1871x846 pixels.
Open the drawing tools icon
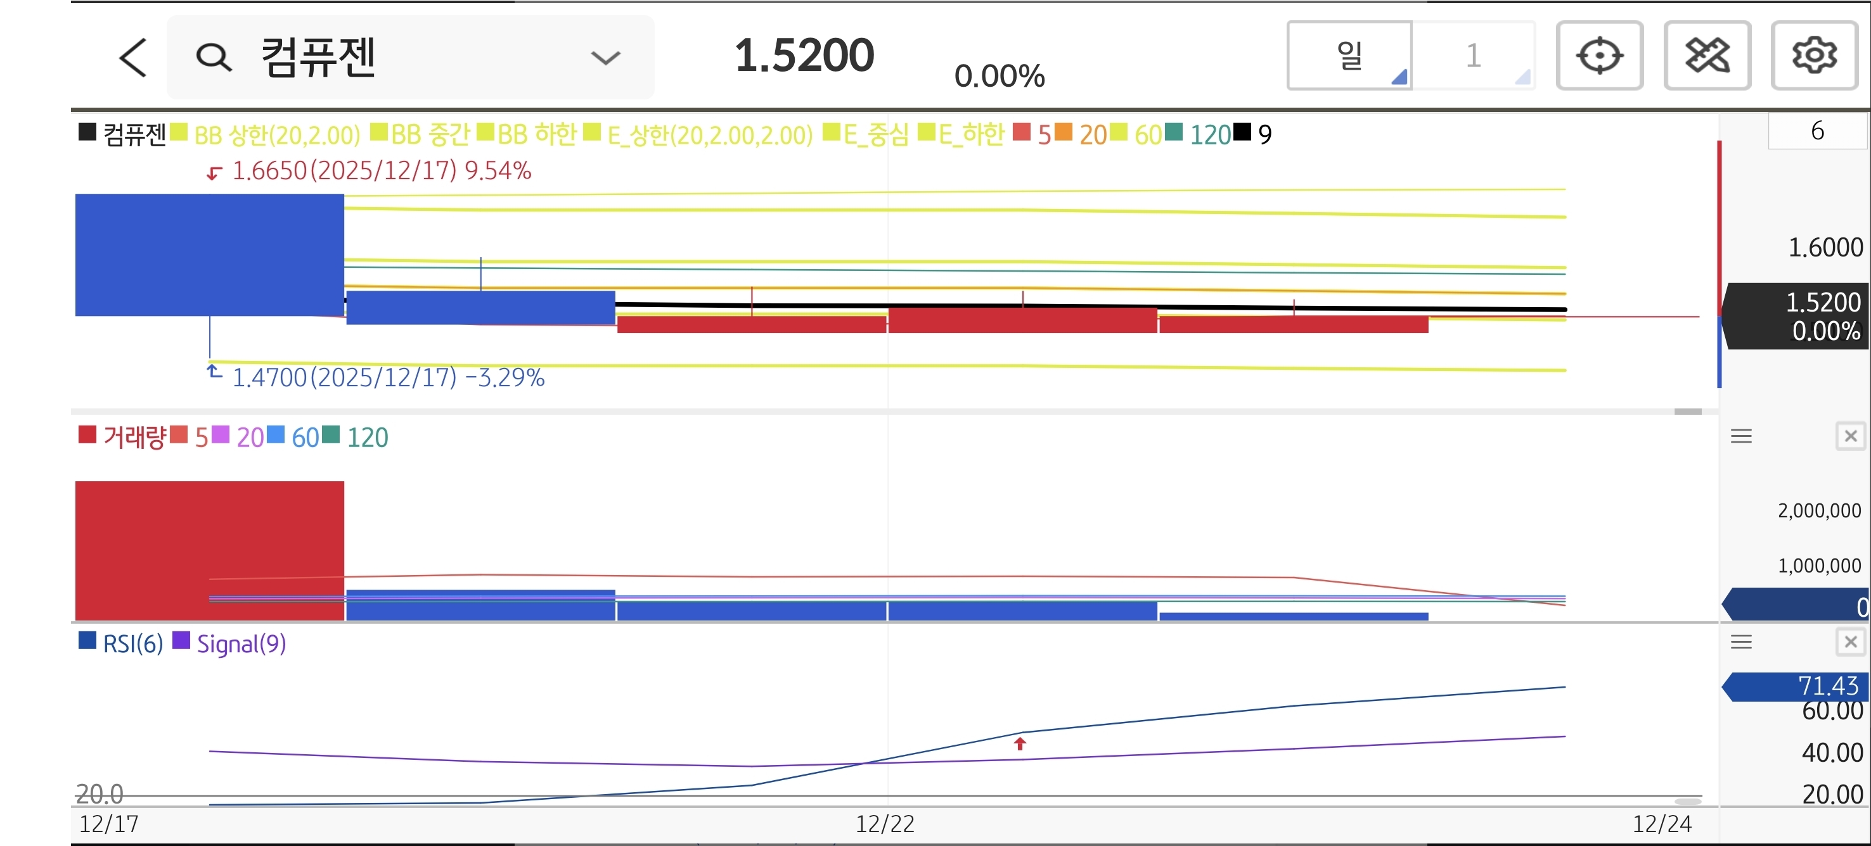coord(1706,56)
